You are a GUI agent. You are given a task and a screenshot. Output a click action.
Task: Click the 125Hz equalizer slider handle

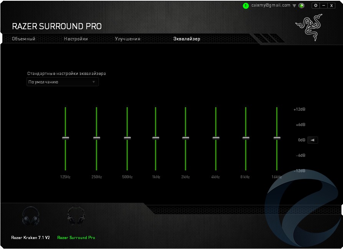pyautogui.click(x=66, y=138)
